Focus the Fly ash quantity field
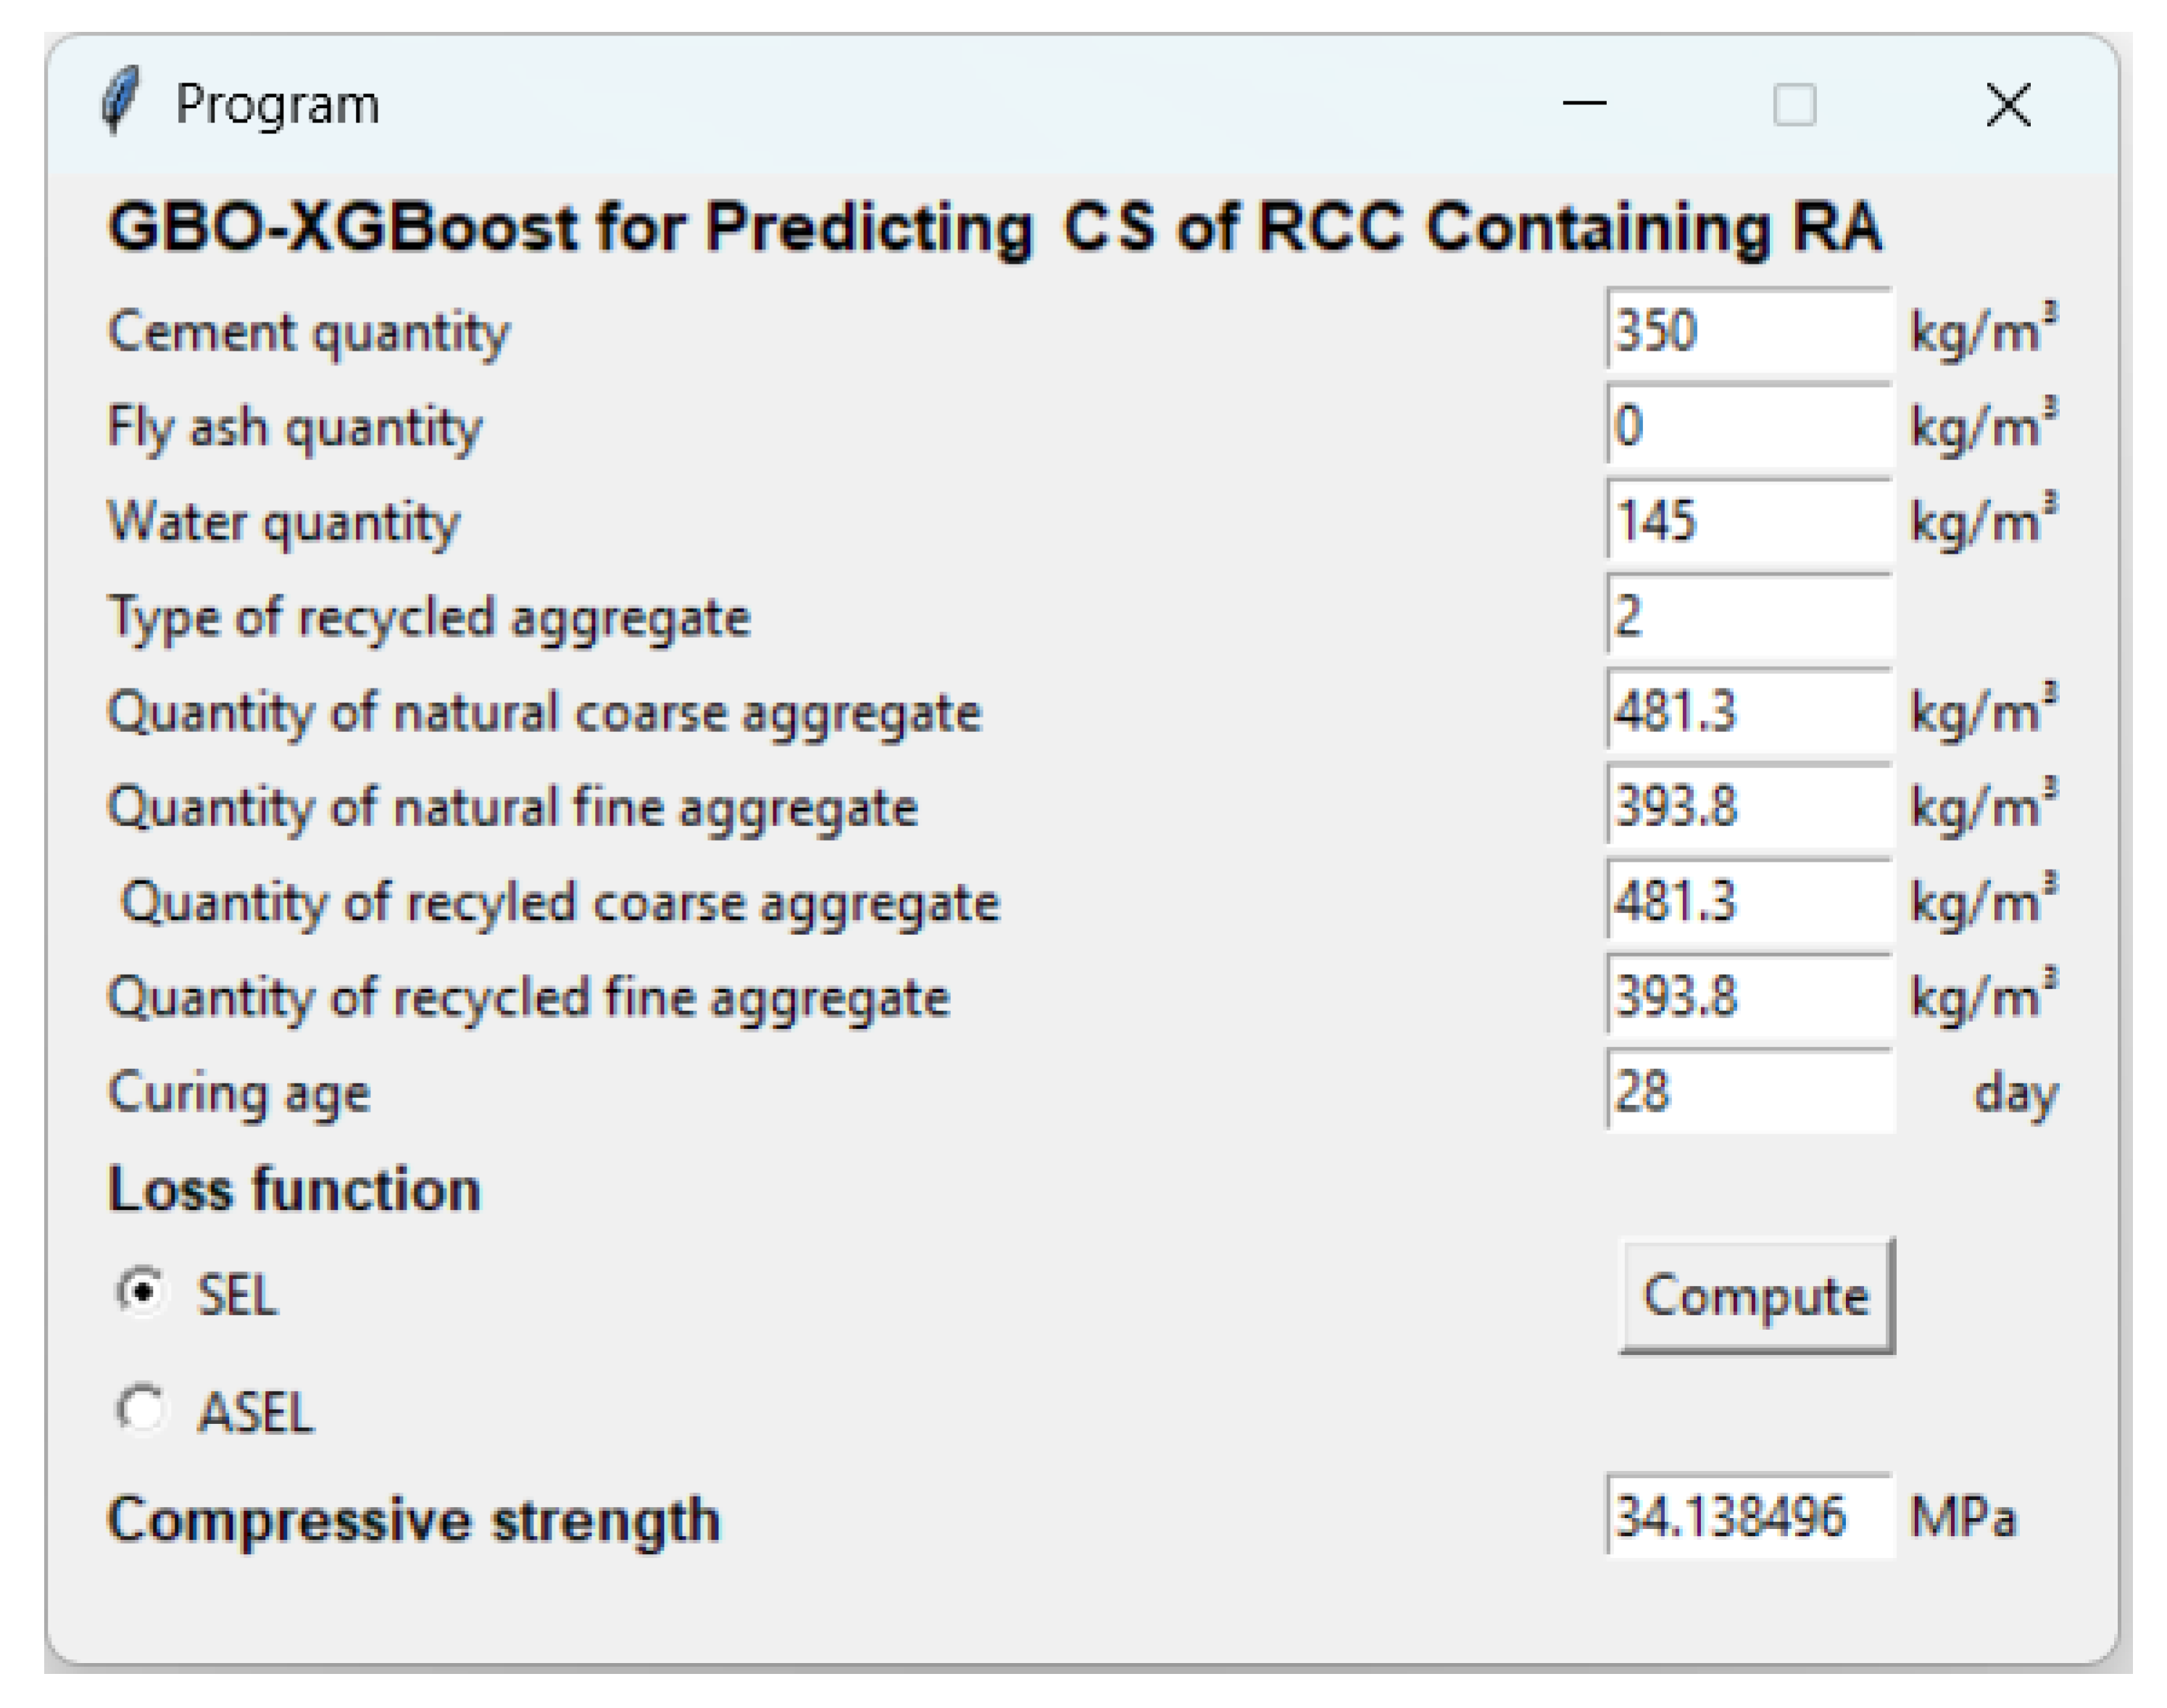The width and height of the screenshot is (2167, 1708). (x=1748, y=425)
